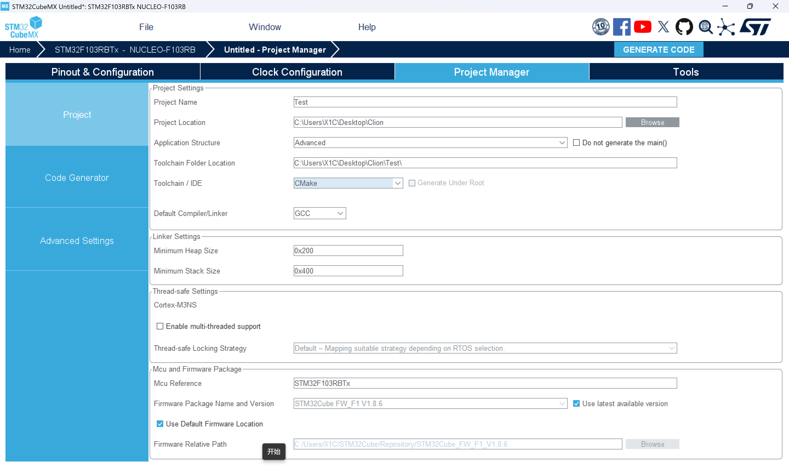This screenshot has height=467, width=789.
Task: Click the 'Cortex-M3NS' text
Action: [x=175, y=305]
